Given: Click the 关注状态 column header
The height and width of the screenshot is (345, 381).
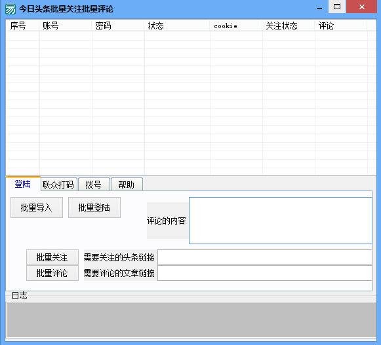Looking at the screenshot, I should (x=289, y=26).
